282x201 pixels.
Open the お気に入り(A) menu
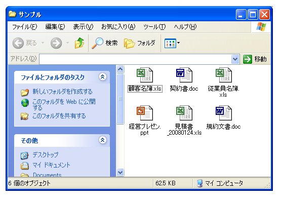point(118,27)
